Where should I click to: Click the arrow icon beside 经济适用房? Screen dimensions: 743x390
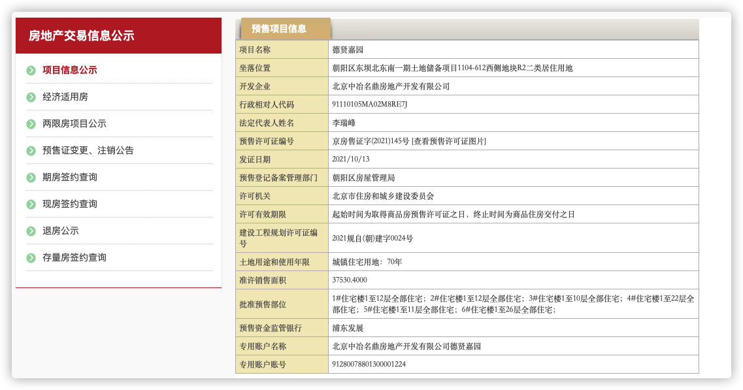(31, 97)
